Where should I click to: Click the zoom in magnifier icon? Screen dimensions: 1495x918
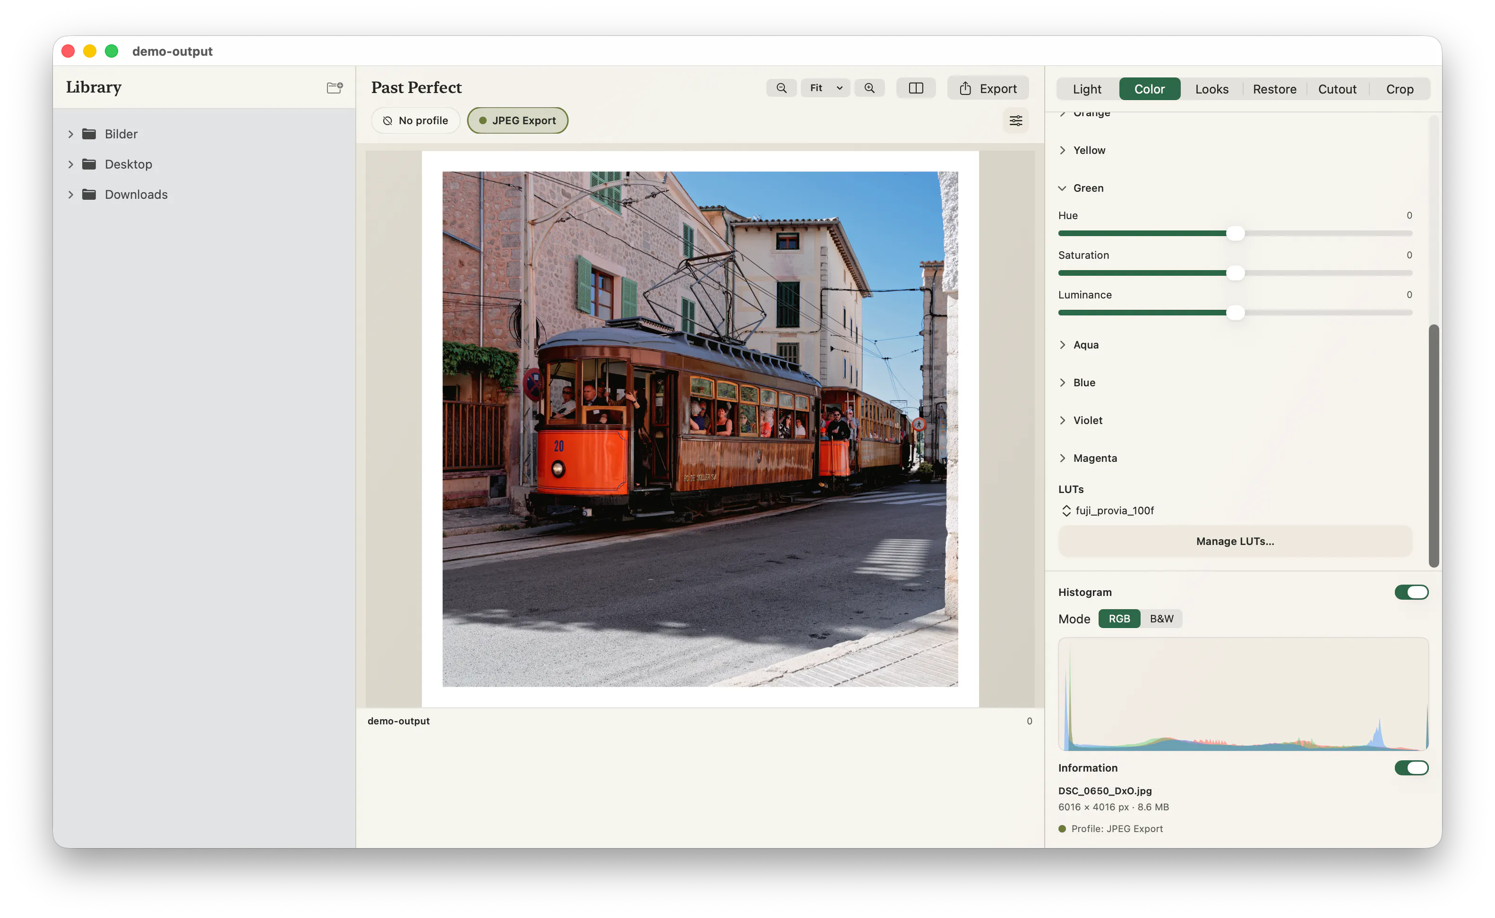pos(869,88)
